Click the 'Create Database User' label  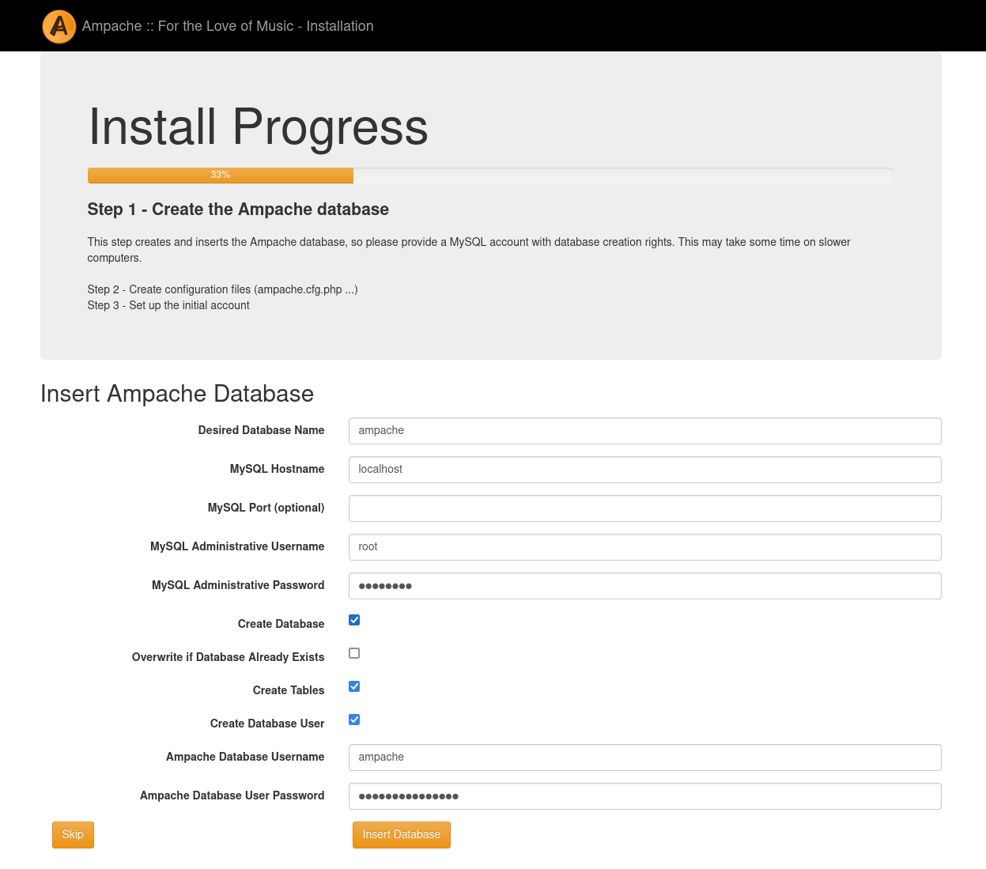click(267, 724)
